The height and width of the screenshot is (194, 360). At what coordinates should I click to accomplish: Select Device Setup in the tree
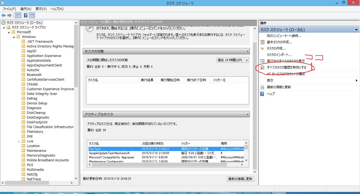37,103
